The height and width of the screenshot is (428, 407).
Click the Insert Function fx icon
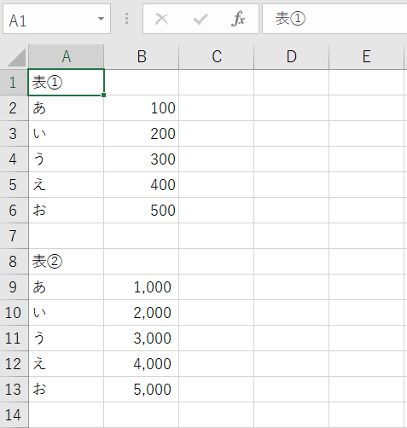[x=238, y=19]
